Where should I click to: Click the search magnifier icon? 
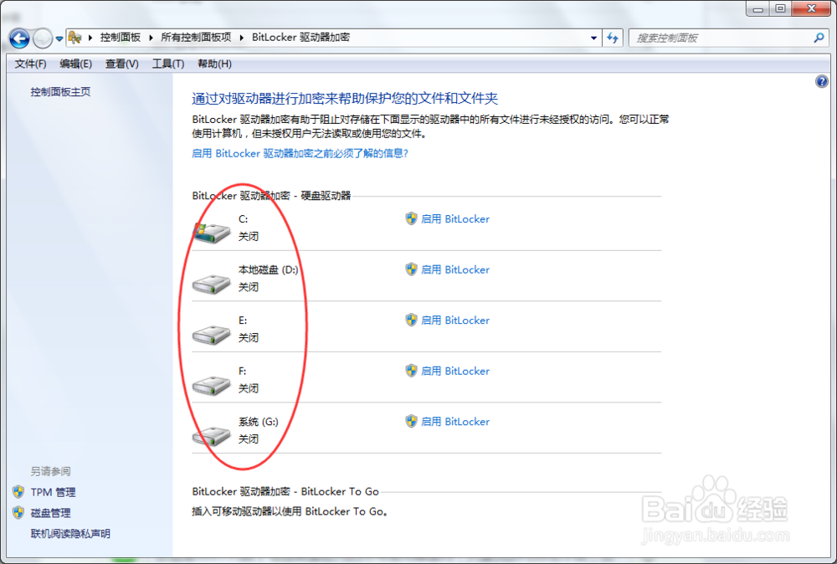click(819, 38)
